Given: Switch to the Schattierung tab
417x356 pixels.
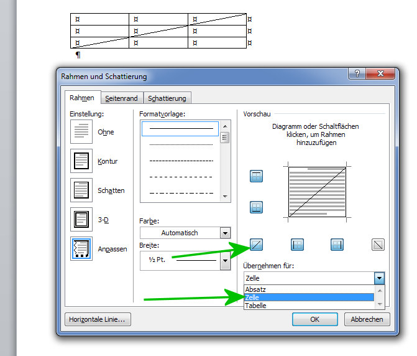Looking at the screenshot, I should 167,98.
